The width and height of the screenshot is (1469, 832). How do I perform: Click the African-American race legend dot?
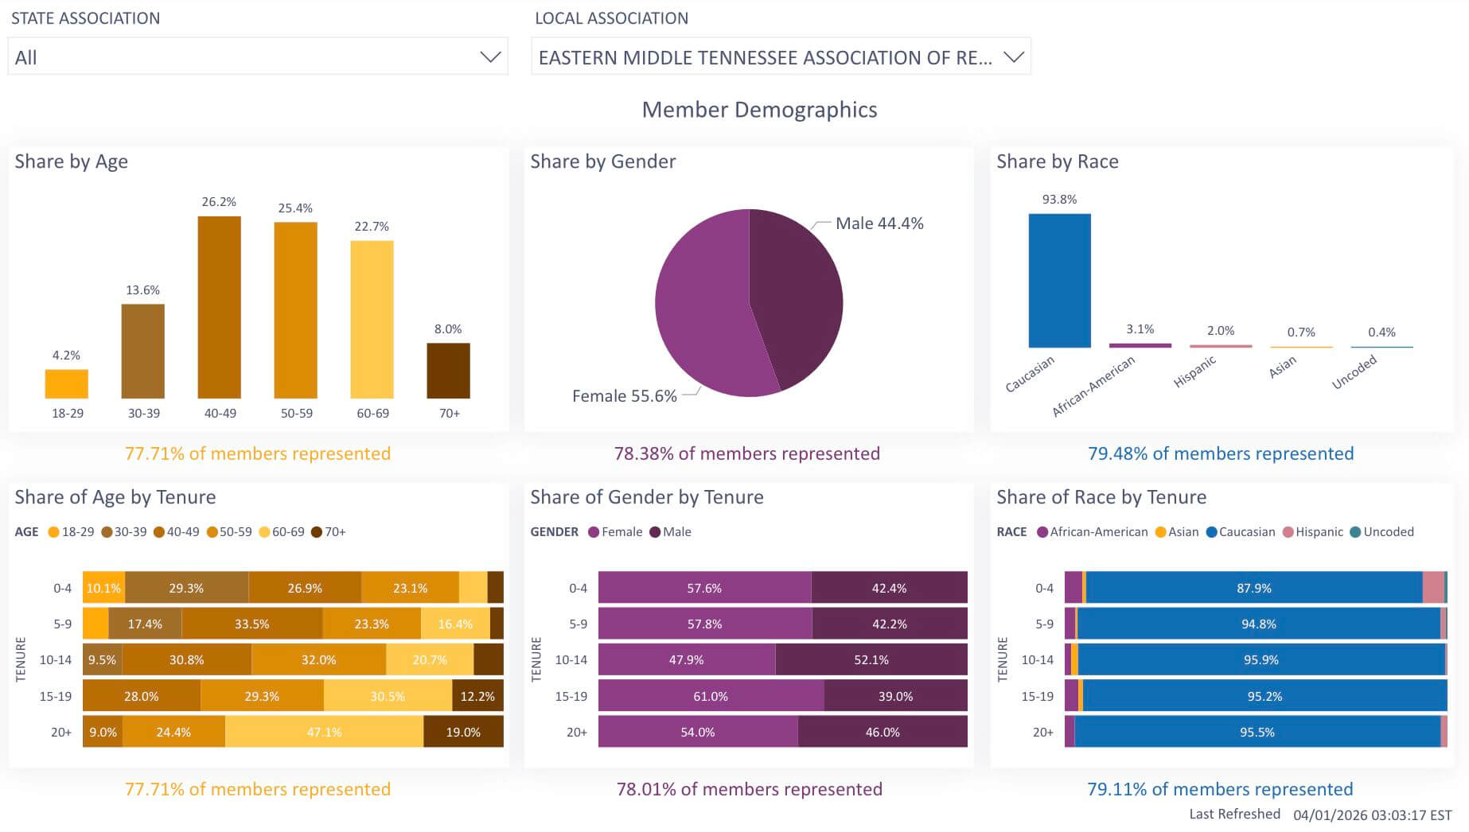[x=1042, y=532]
